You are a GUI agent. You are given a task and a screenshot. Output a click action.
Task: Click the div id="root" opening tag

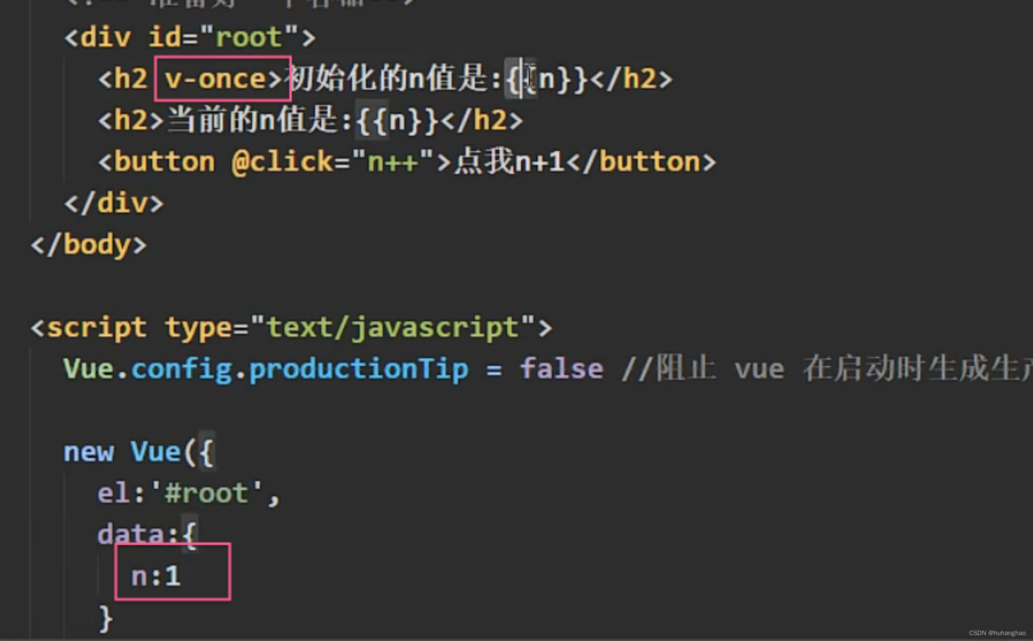tap(189, 37)
